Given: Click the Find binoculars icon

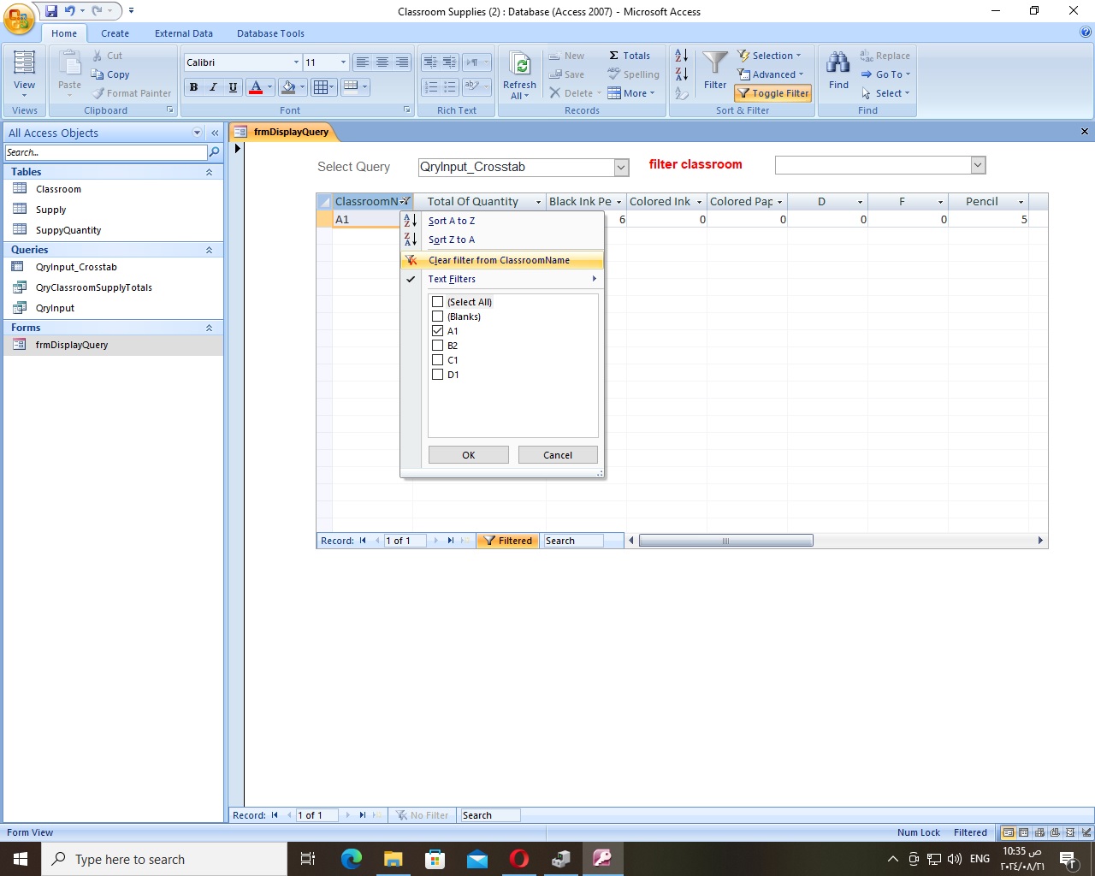Looking at the screenshot, I should coord(838,68).
